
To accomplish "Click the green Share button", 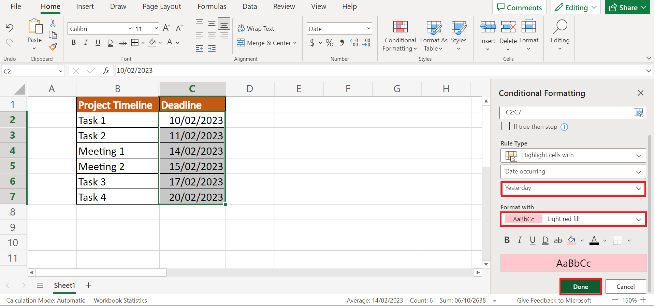I will coord(627,8).
